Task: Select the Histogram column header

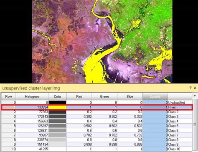Action: [x=32, y=97]
